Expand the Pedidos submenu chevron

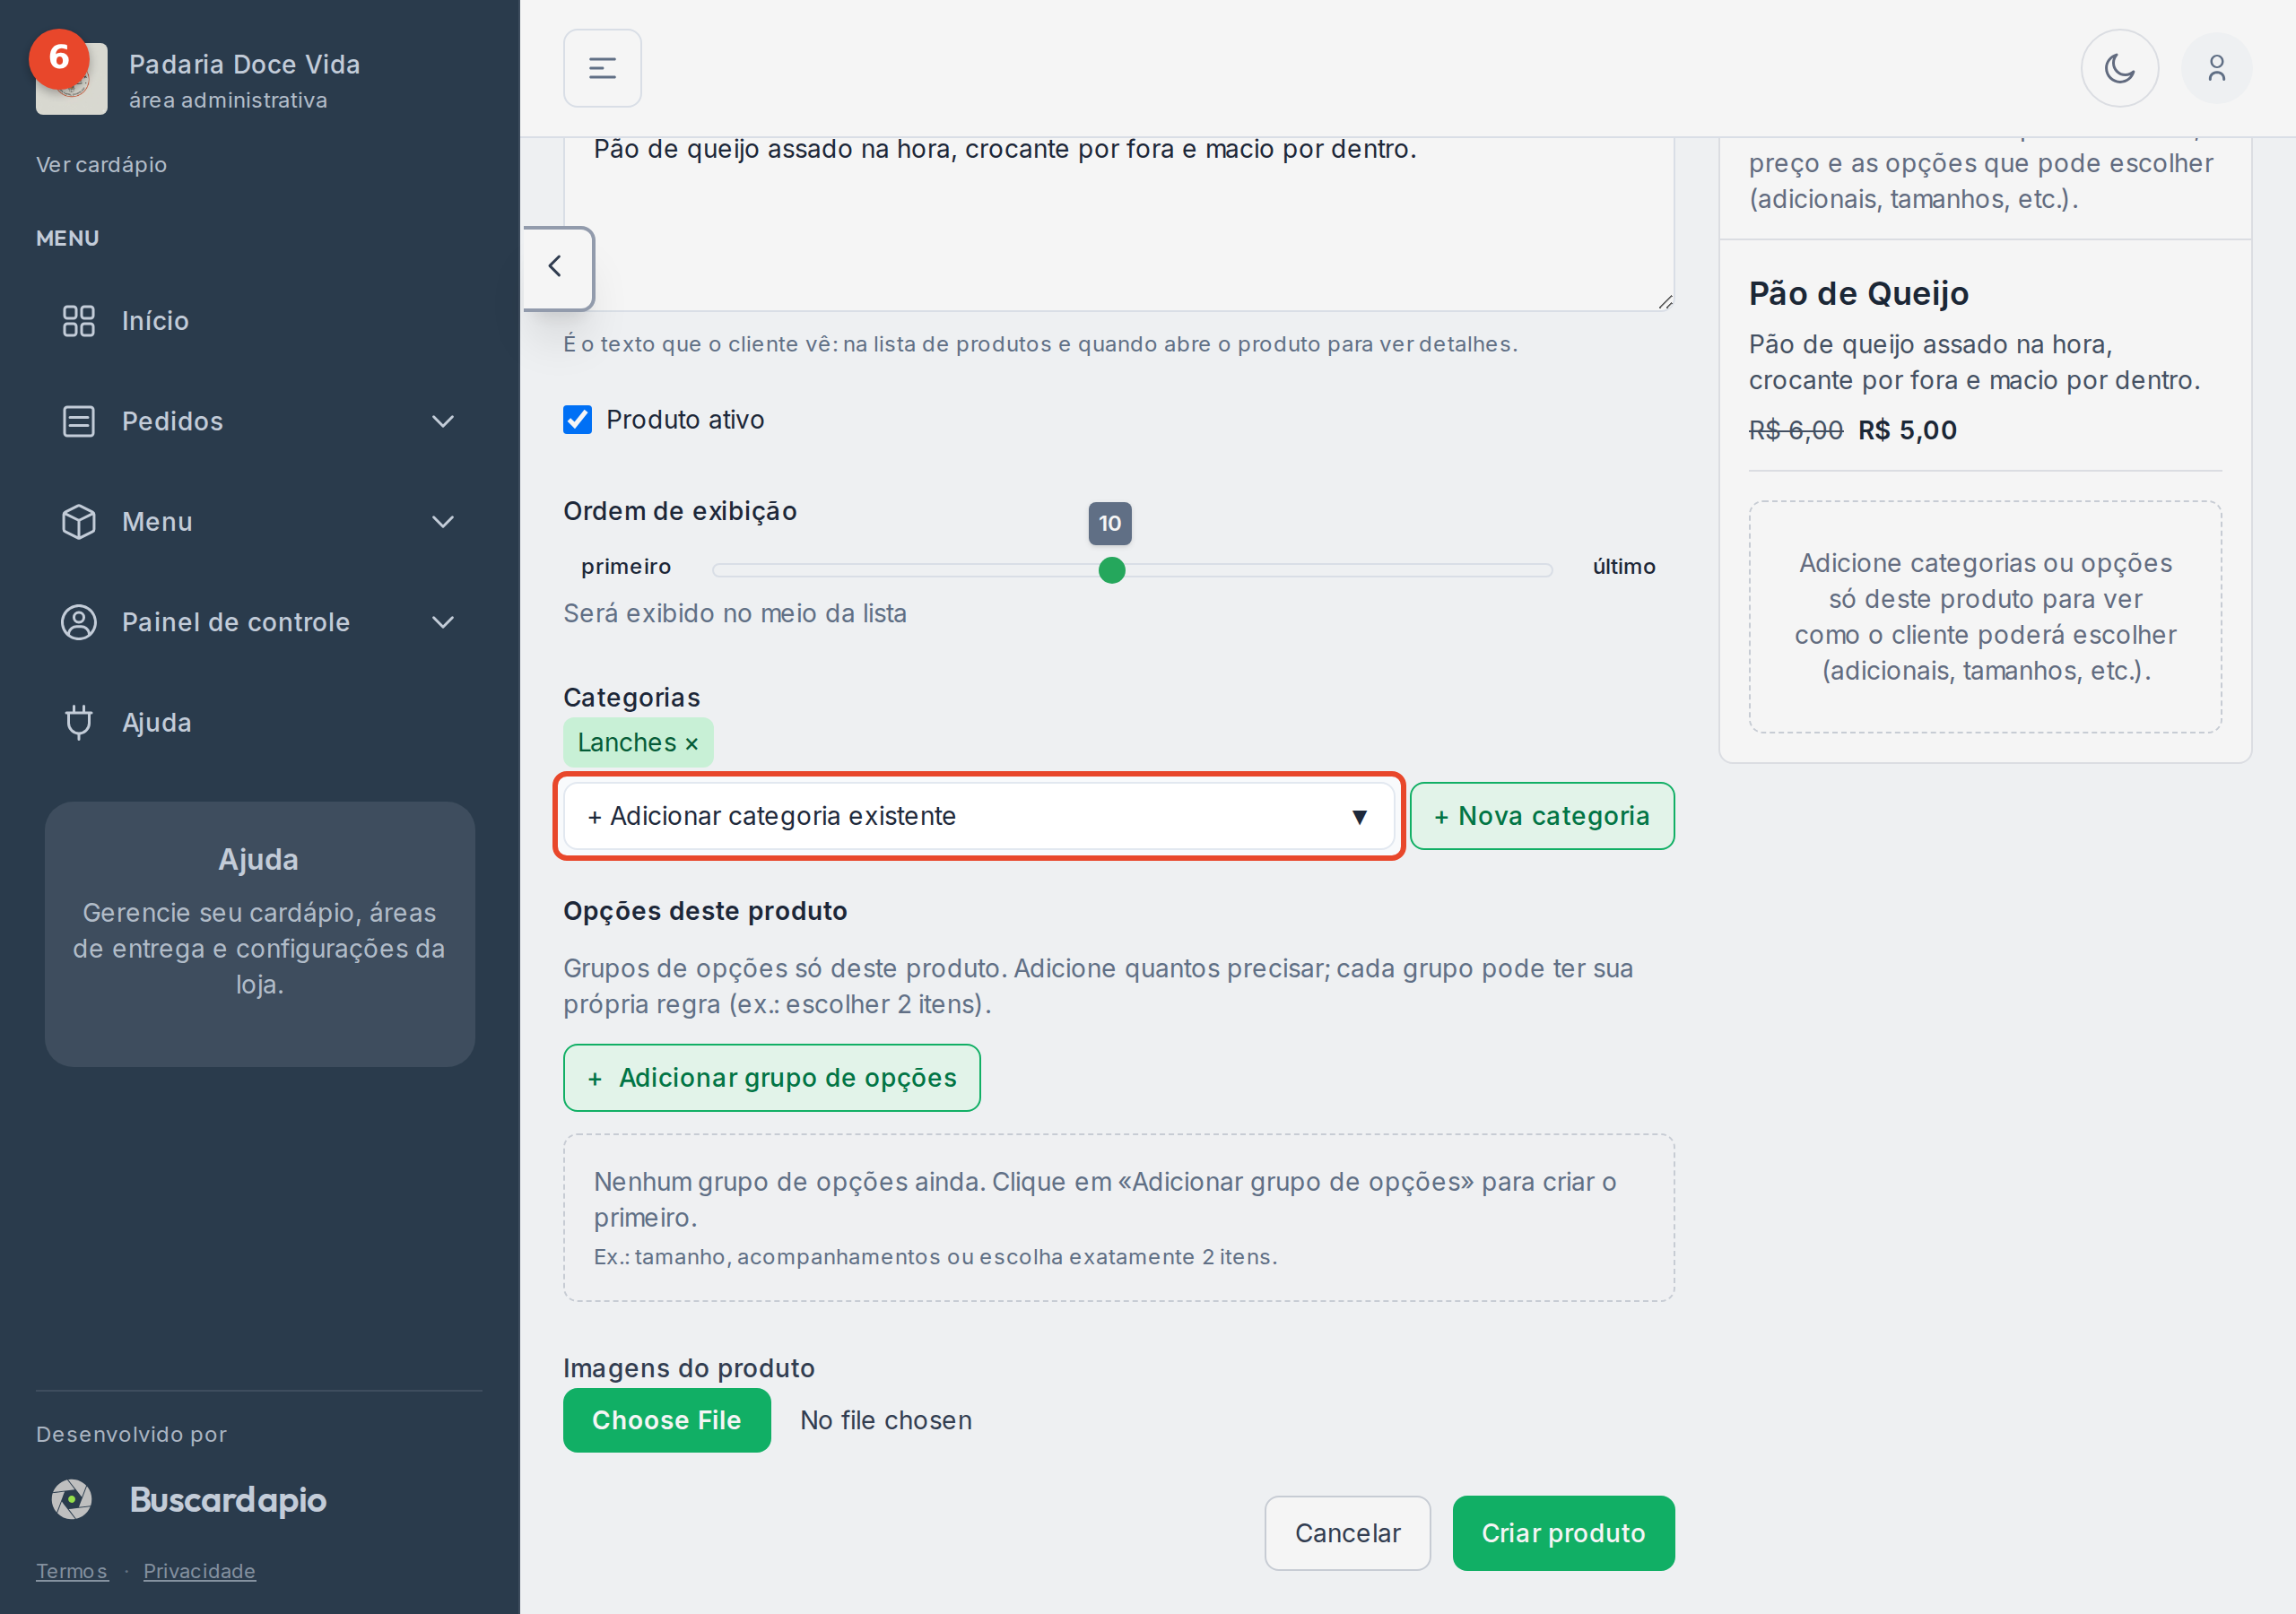(x=443, y=421)
